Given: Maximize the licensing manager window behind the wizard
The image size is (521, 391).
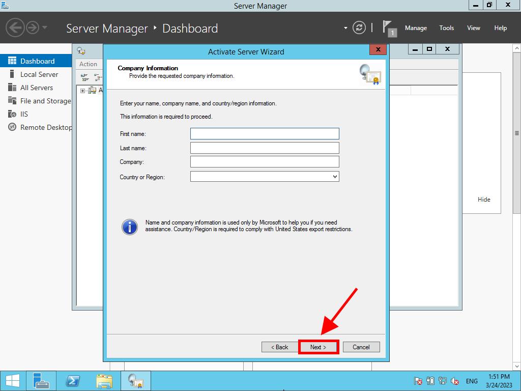Looking at the screenshot, I should [429, 49].
